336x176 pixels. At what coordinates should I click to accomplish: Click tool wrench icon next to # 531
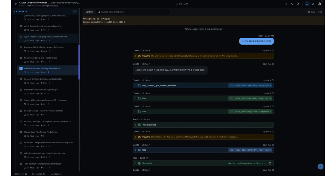click(x=50, y=83)
